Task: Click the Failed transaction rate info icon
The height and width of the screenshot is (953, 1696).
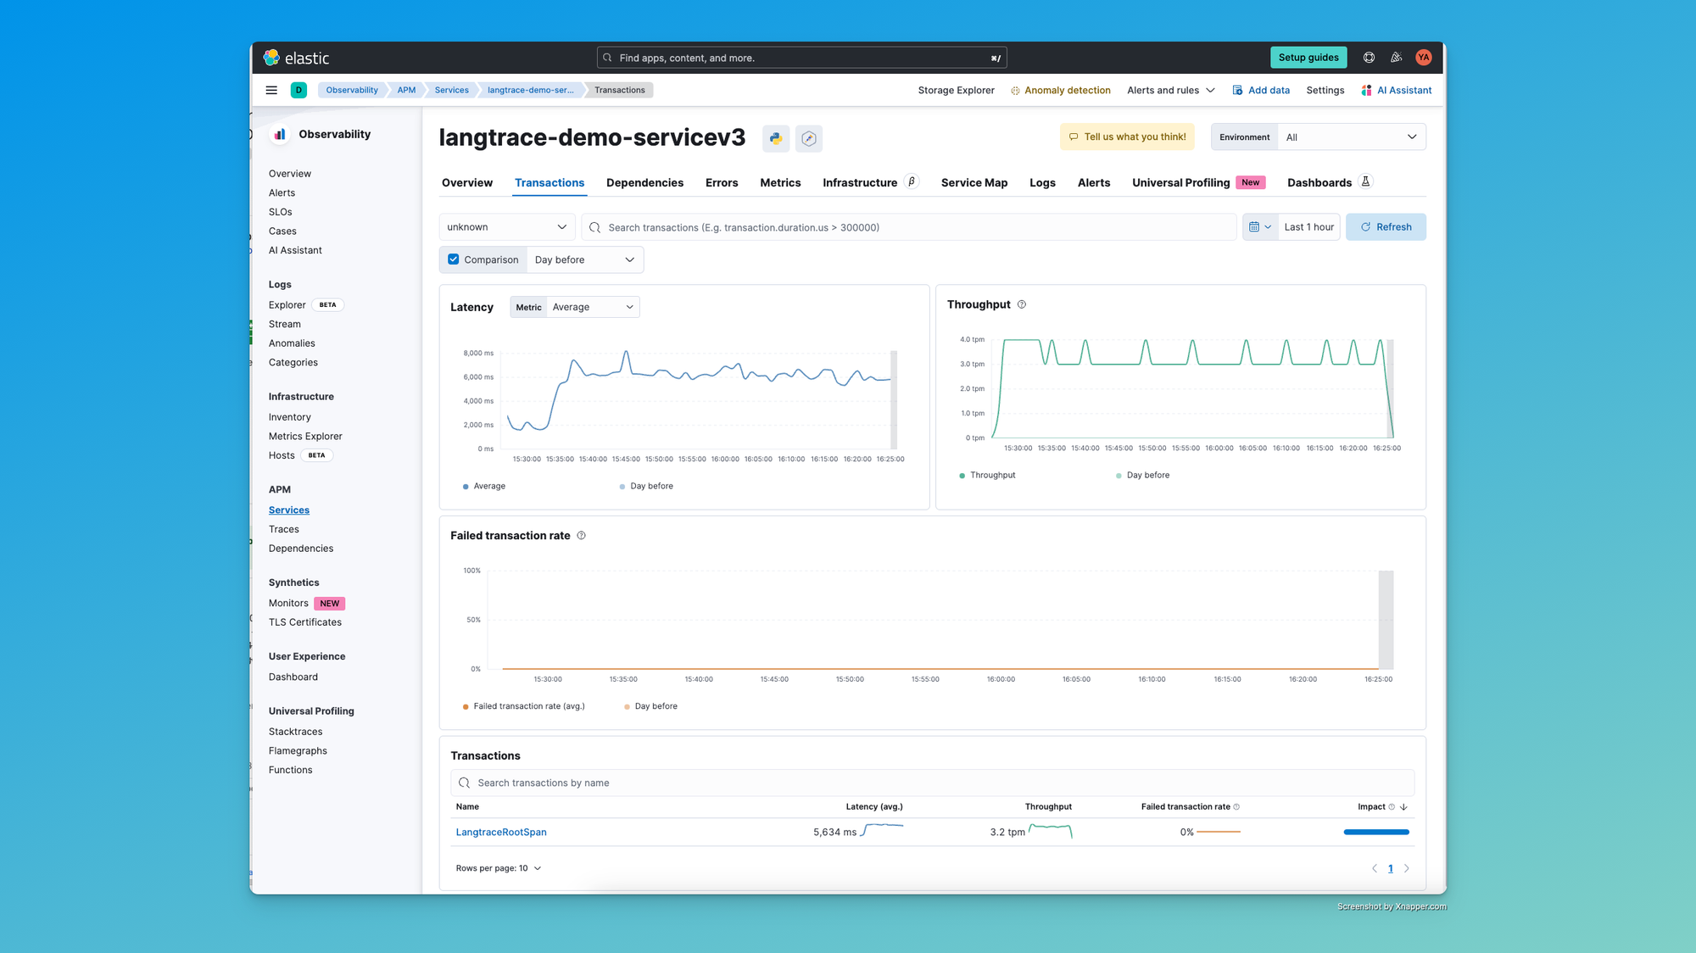Action: (580, 535)
